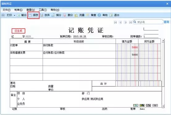
Task: Click the 插分 insert entry icon
Action: pos(53,15)
